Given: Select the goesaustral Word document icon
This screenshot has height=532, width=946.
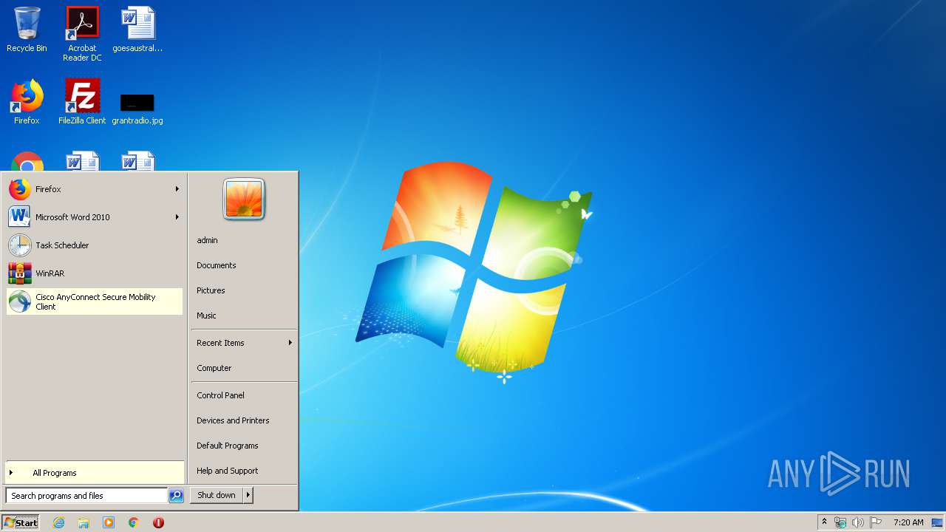Looking at the screenshot, I should point(137,30).
